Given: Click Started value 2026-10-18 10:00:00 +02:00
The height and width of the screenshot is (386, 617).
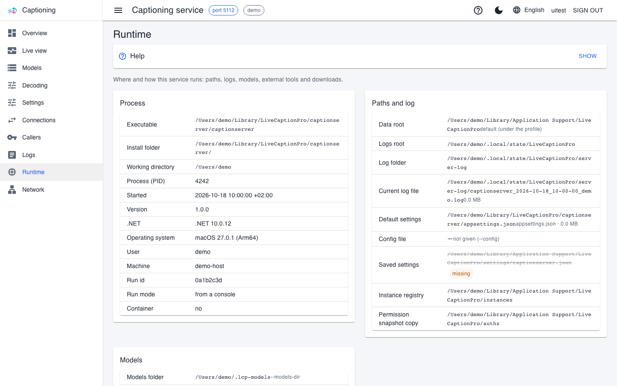Looking at the screenshot, I should [x=234, y=195].
